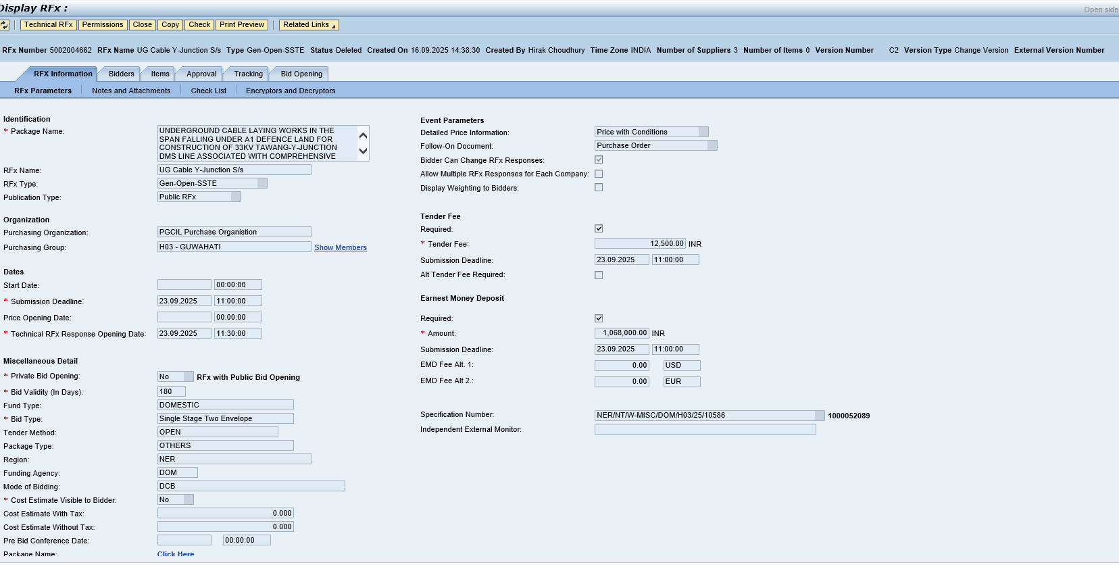
Task: Open the Related Links menu
Action: coord(309,25)
